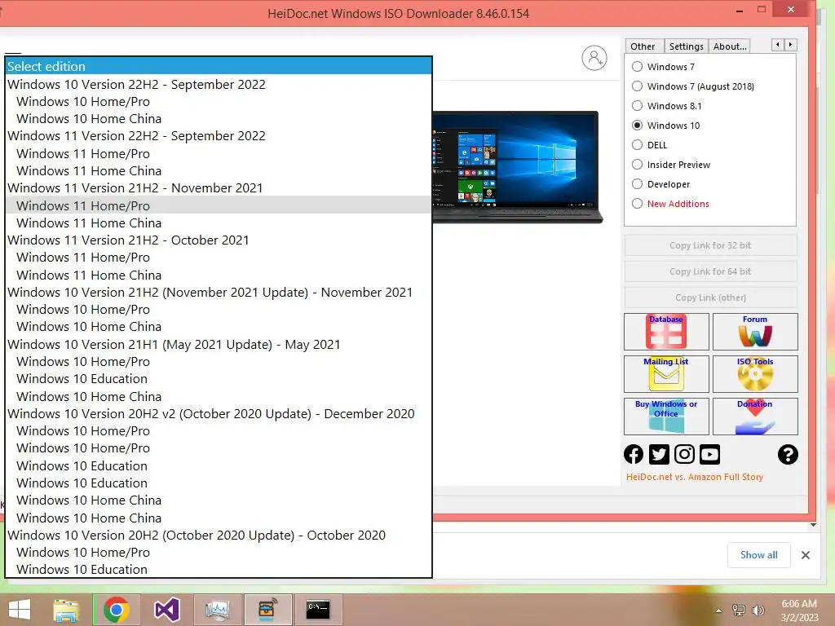This screenshot has width=835, height=626.
Task: Open the Facebook icon
Action: tap(634, 455)
